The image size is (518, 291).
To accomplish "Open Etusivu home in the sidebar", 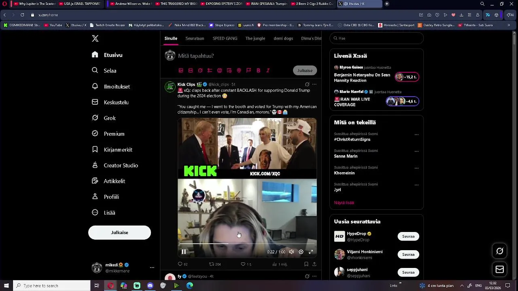I will (x=107, y=55).
